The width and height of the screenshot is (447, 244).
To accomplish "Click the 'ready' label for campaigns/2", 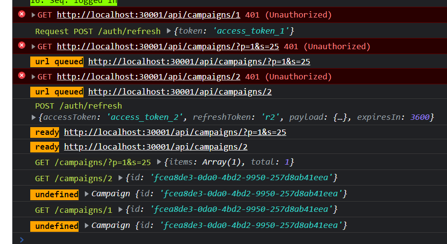I will tap(45, 147).
